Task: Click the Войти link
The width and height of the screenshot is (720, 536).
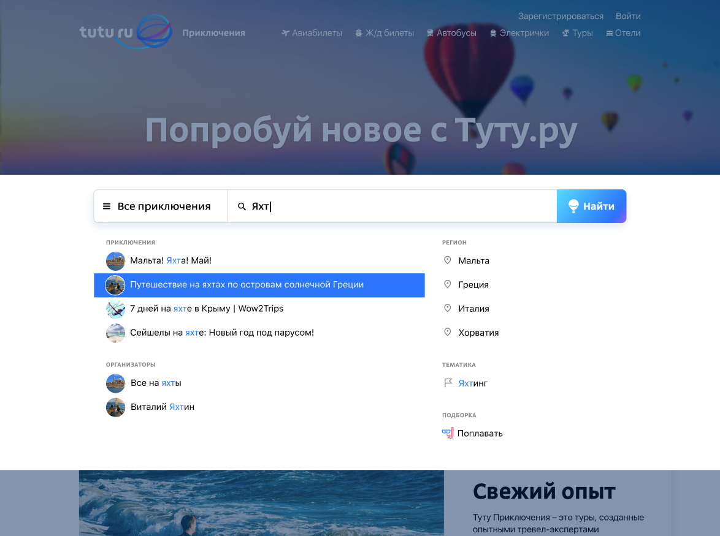Action: pyautogui.click(x=627, y=16)
